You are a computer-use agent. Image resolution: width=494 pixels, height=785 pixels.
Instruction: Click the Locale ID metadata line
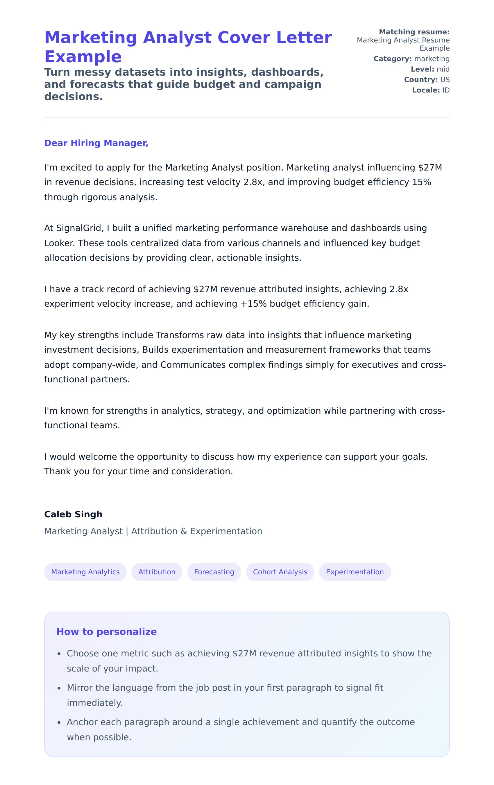(430, 90)
